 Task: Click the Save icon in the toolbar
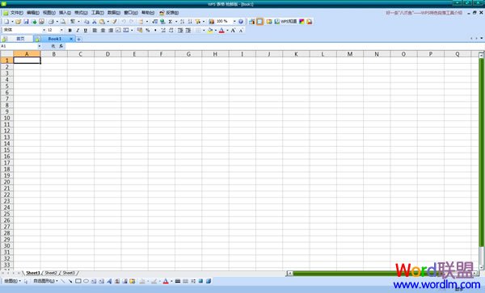click(26, 22)
